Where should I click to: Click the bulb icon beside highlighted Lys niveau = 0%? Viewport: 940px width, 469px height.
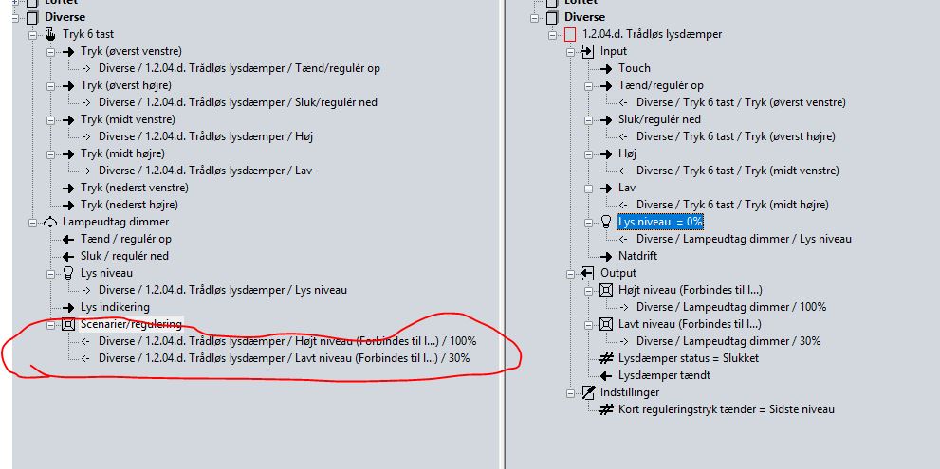605,222
